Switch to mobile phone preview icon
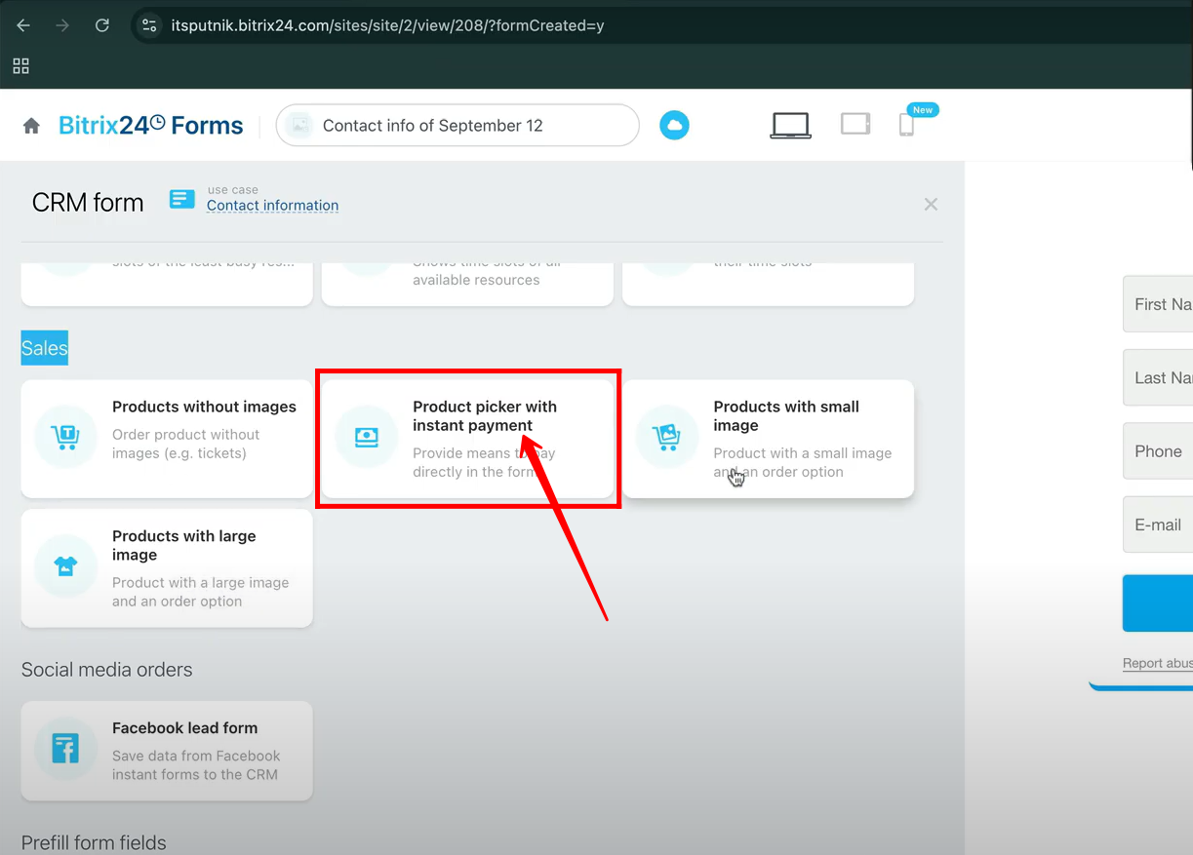This screenshot has width=1193, height=855. (906, 125)
